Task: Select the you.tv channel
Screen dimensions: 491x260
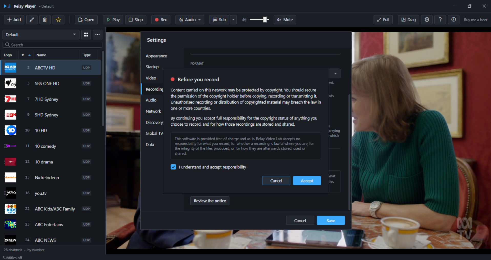Action: click(51, 193)
